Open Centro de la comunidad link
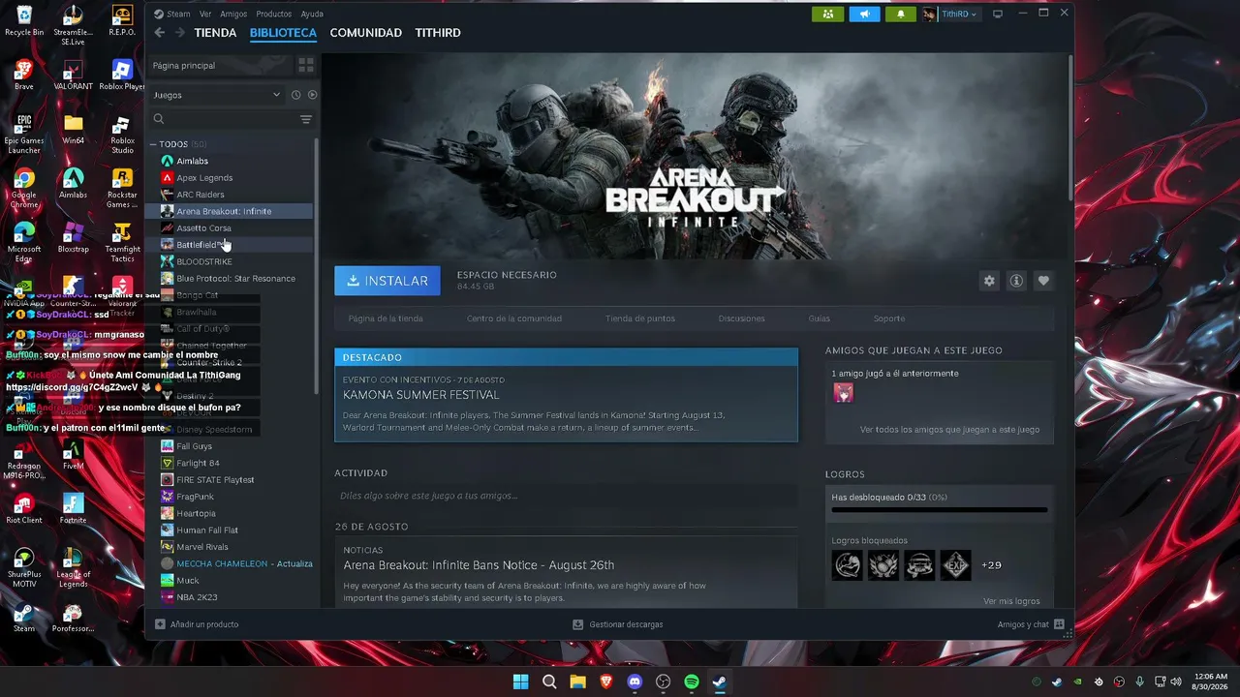The image size is (1240, 697). click(514, 318)
